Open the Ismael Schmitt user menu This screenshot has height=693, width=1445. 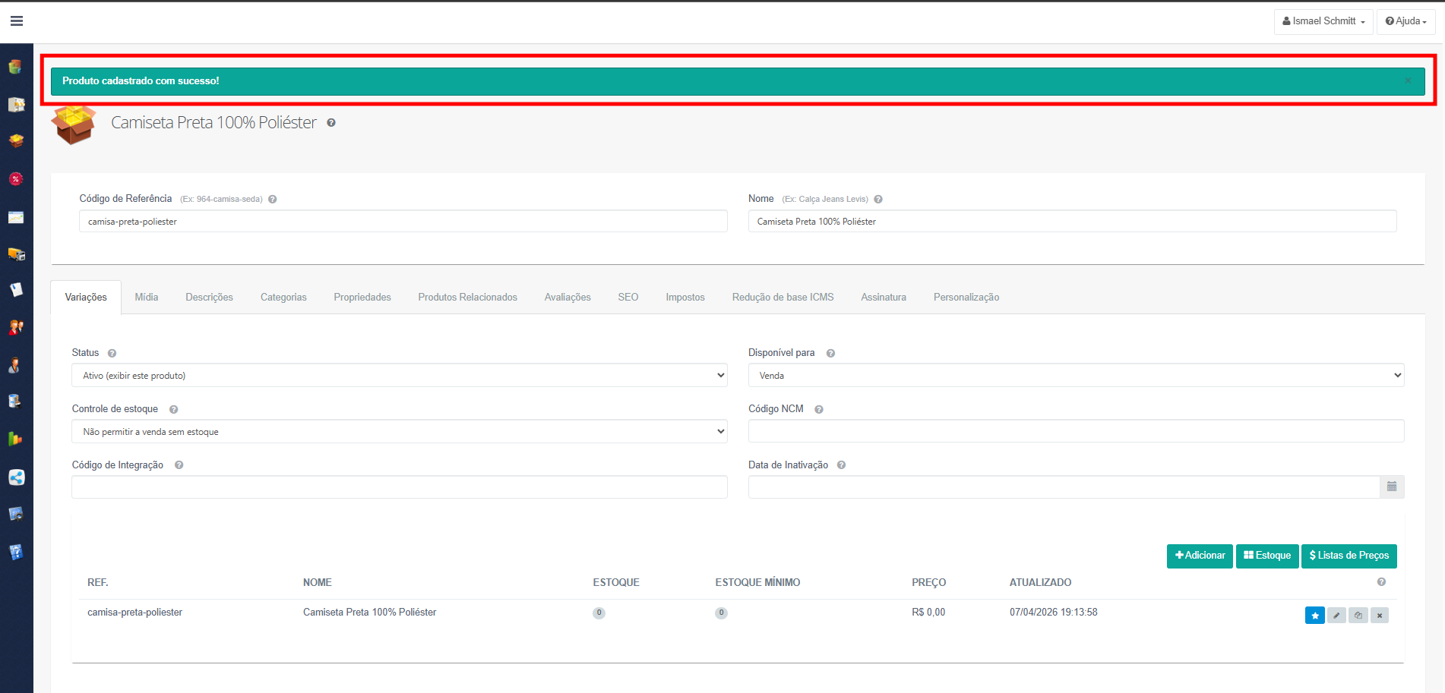coord(1323,21)
